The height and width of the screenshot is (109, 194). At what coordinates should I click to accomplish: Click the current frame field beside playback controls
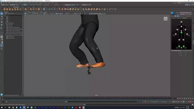pyautogui.click(x=175, y=98)
